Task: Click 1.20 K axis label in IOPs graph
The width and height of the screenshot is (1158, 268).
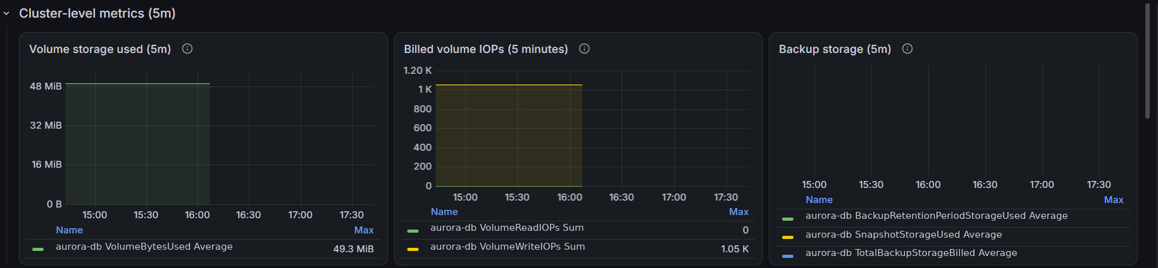Action: 418,71
